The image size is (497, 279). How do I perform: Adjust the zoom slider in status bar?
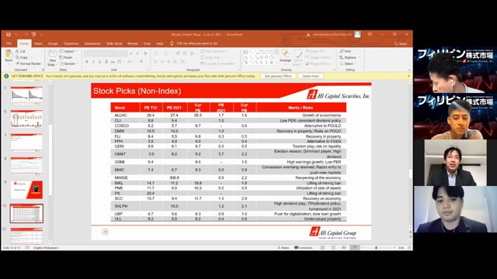point(376,248)
